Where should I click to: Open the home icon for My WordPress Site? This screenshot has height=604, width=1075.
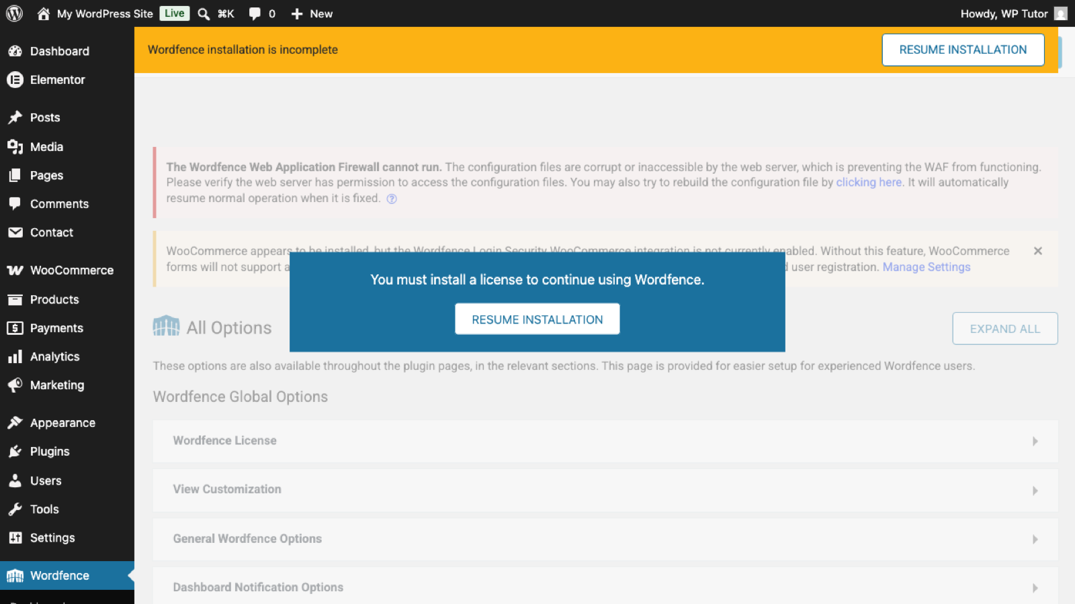click(44, 13)
